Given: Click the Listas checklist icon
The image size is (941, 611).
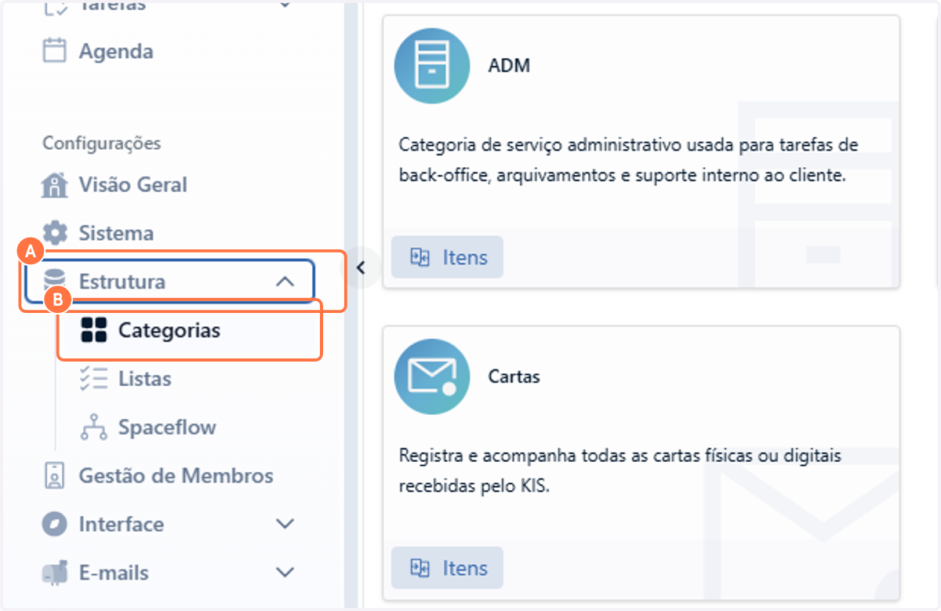Looking at the screenshot, I should [94, 379].
